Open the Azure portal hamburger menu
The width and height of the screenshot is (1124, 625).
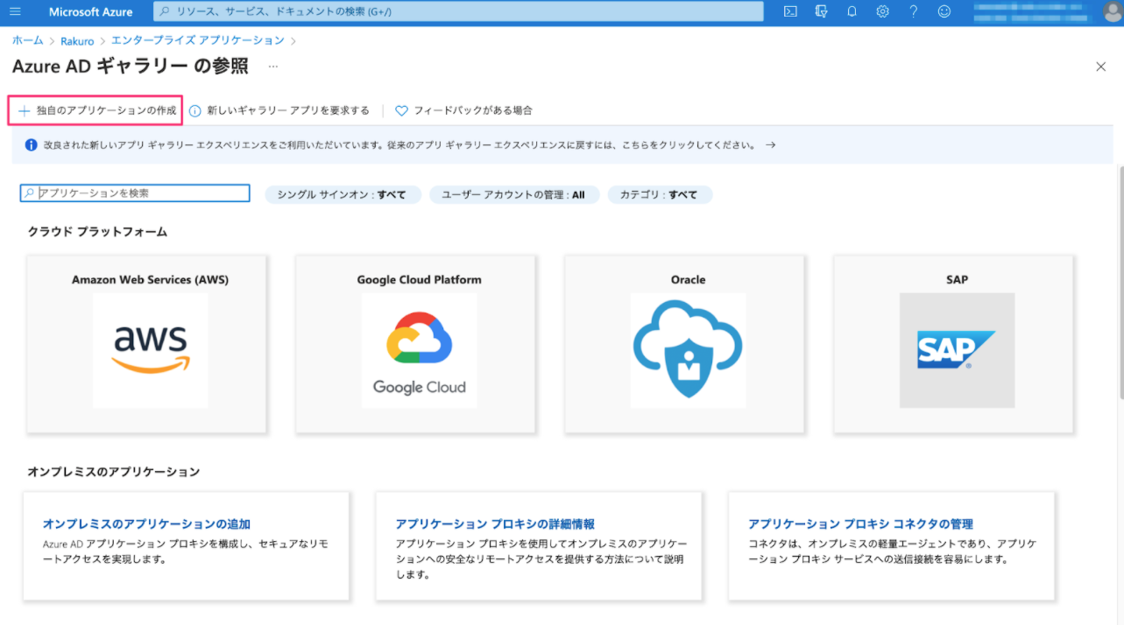[x=15, y=11]
